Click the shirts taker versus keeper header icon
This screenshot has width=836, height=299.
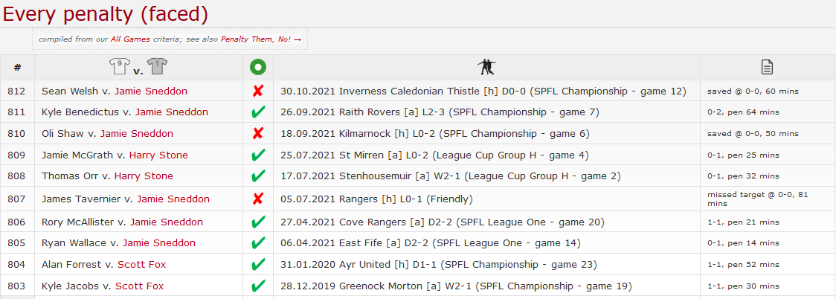tap(138, 67)
